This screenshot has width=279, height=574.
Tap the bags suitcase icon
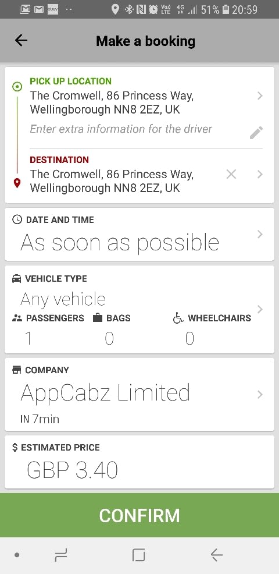tap(98, 318)
